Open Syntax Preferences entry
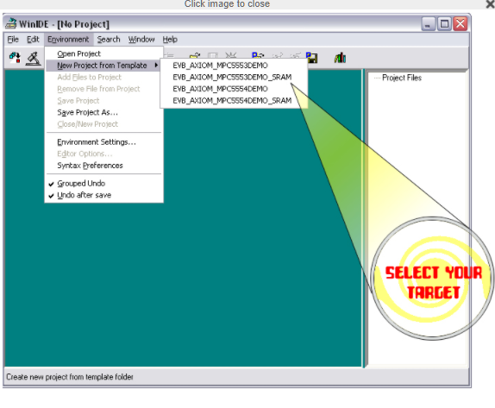The width and height of the screenshot is (495, 408). point(90,166)
